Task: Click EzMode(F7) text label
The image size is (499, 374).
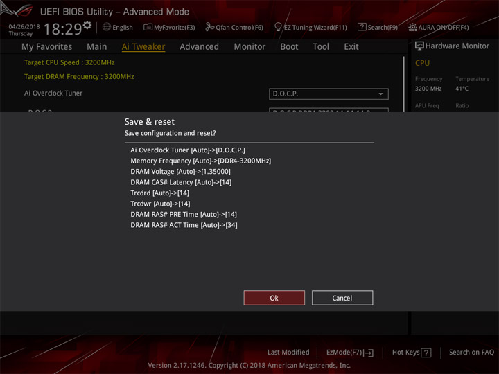Action: [x=344, y=352]
